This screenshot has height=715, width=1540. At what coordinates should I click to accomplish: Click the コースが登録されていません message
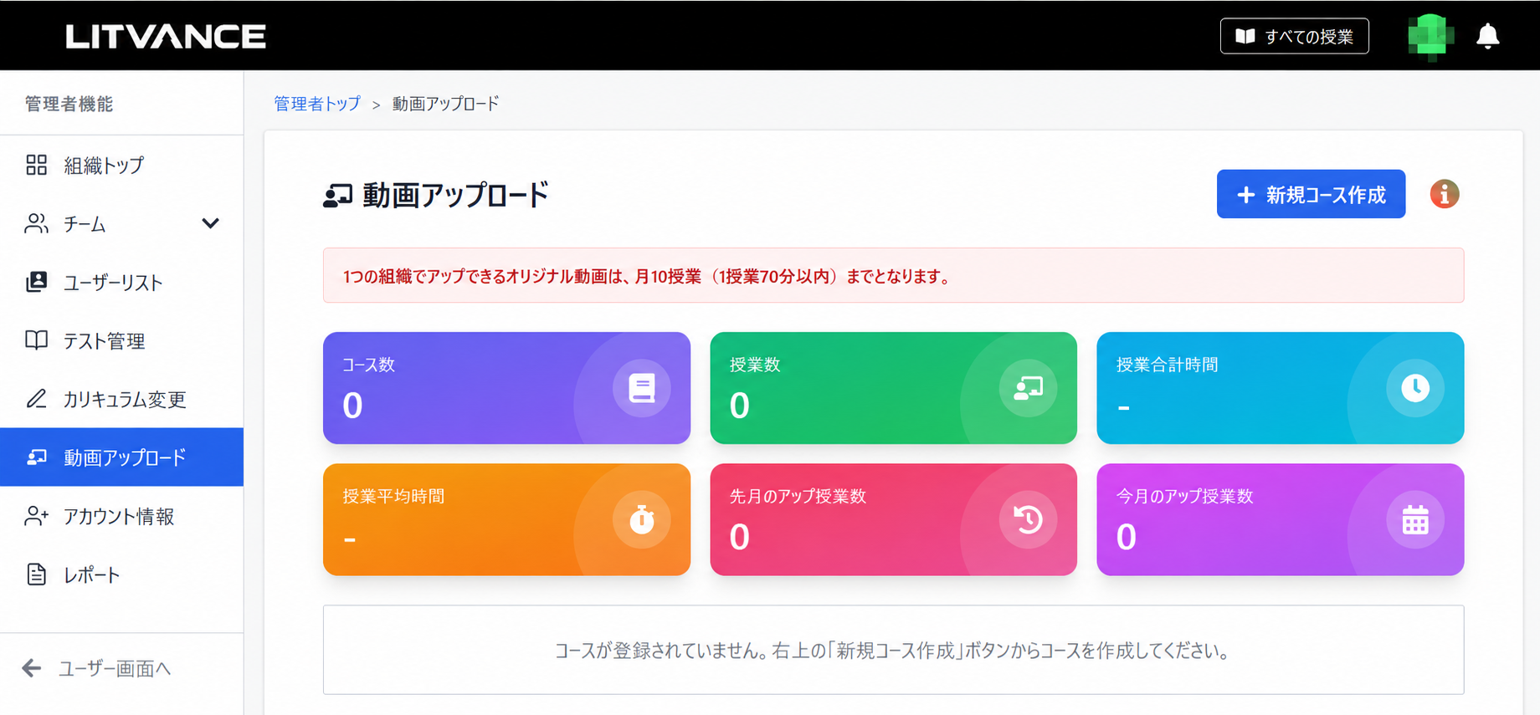(x=893, y=650)
